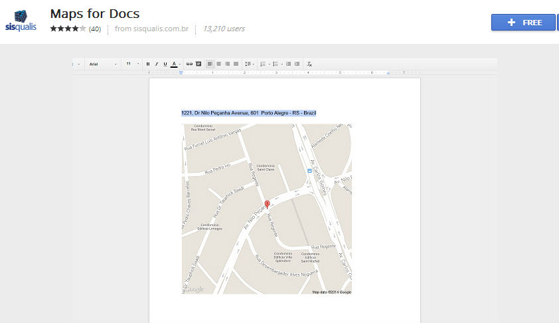The width and height of the screenshot is (559, 323).
Task: Toggle italic formatting in the toolbar
Action: coord(157,64)
